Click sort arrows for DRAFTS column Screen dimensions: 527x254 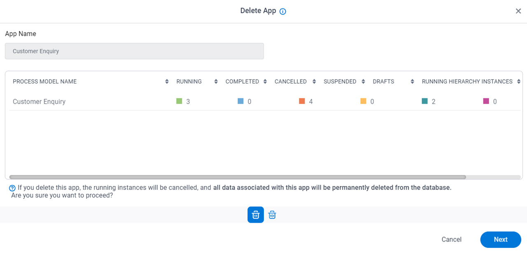point(412,82)
